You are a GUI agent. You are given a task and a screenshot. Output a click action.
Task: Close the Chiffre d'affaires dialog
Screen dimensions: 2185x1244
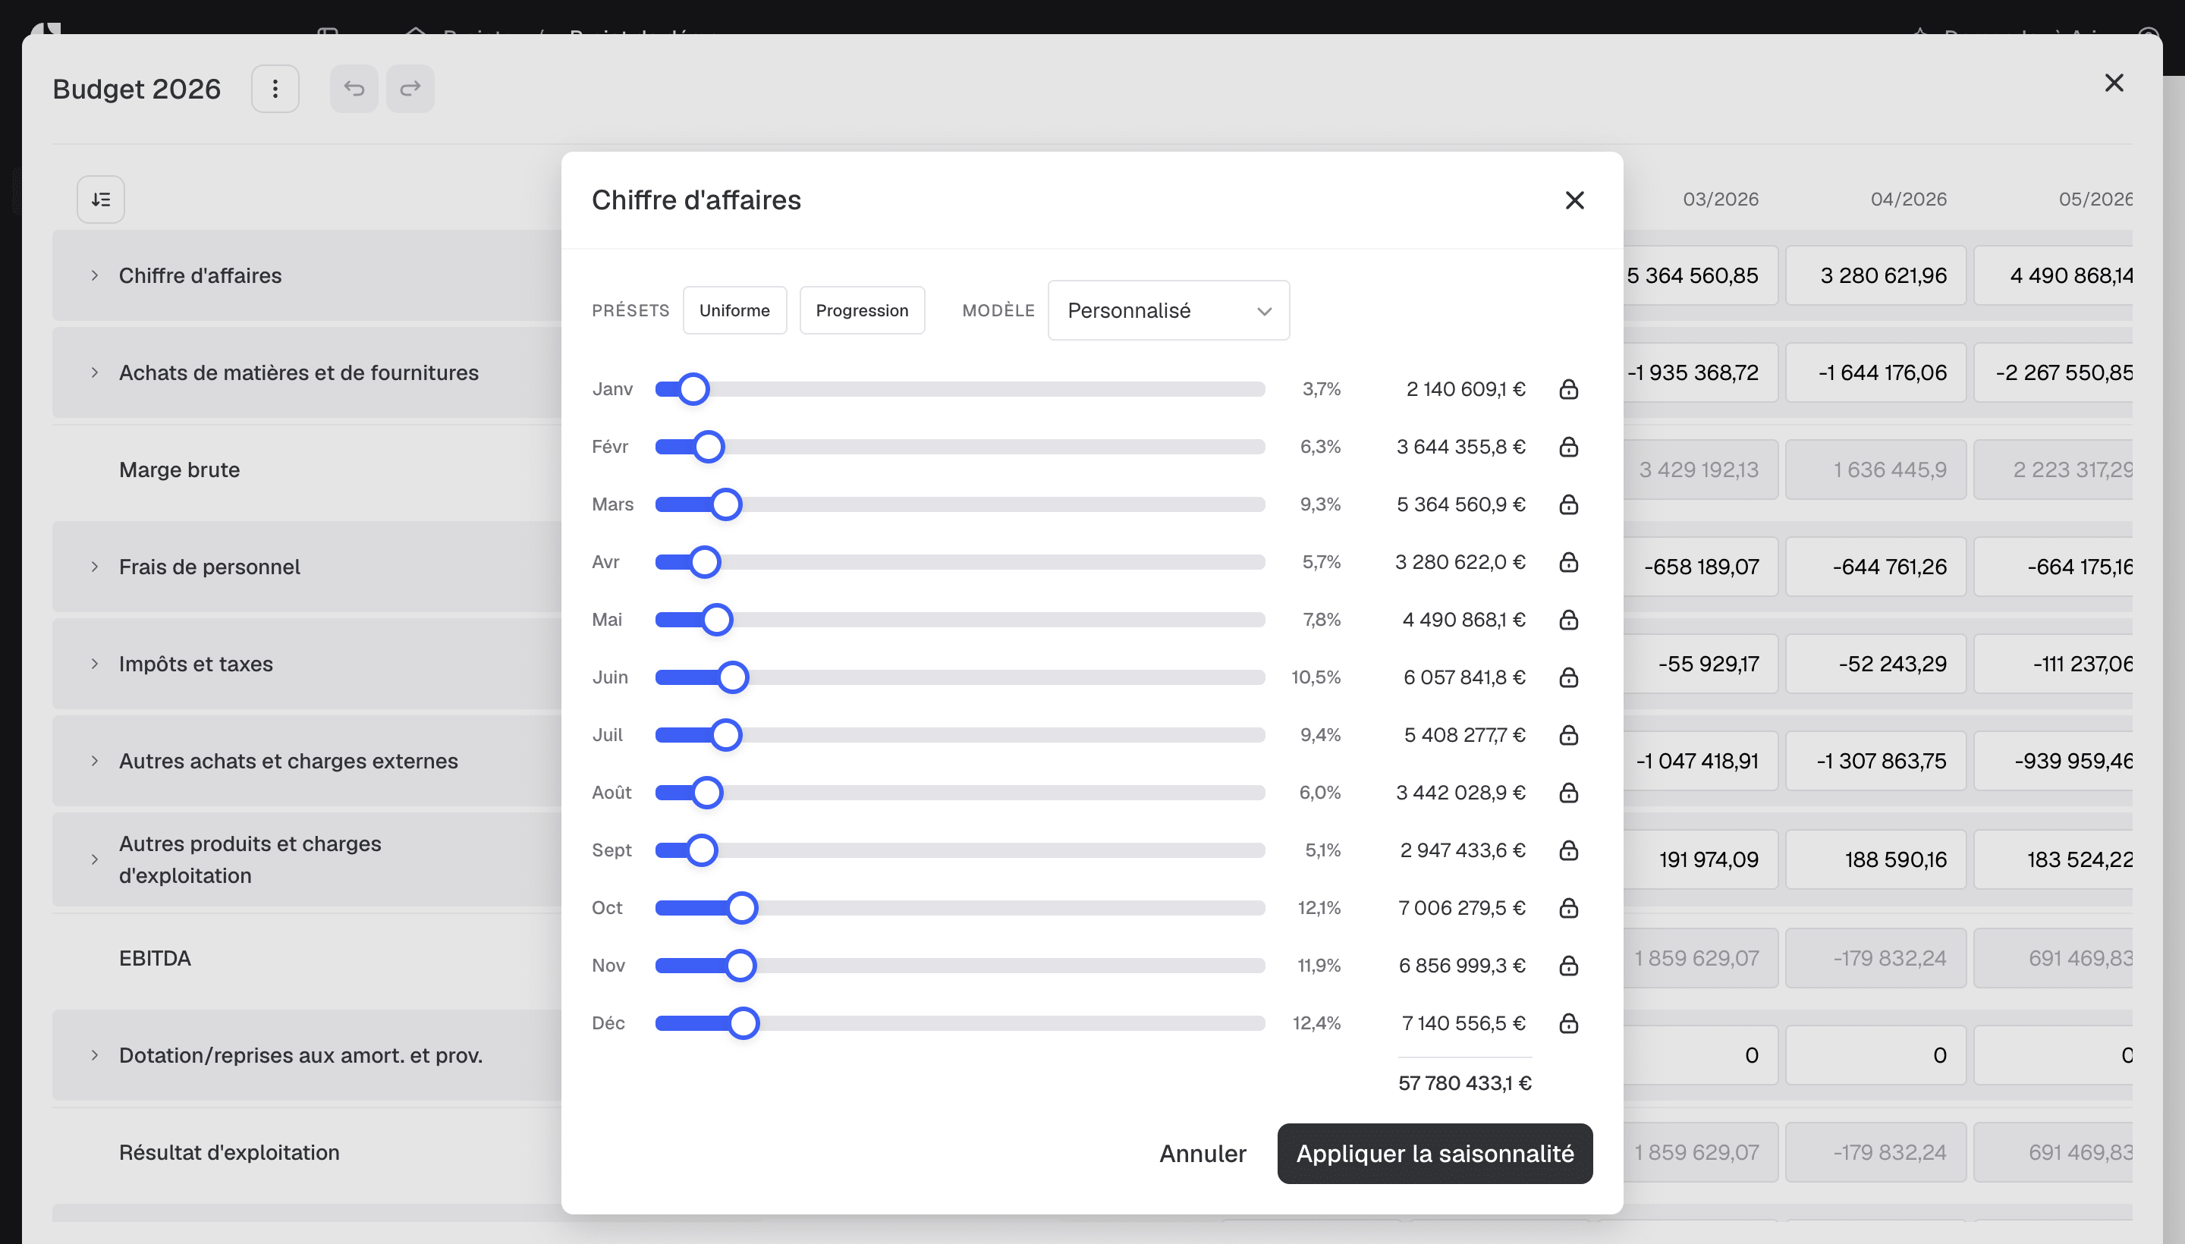pyautogui.click(x=1574, y=200)
